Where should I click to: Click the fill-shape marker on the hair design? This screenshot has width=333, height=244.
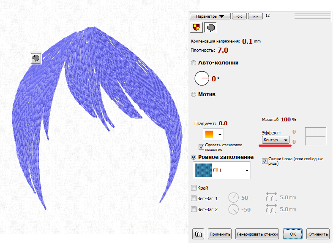point(36,58)
